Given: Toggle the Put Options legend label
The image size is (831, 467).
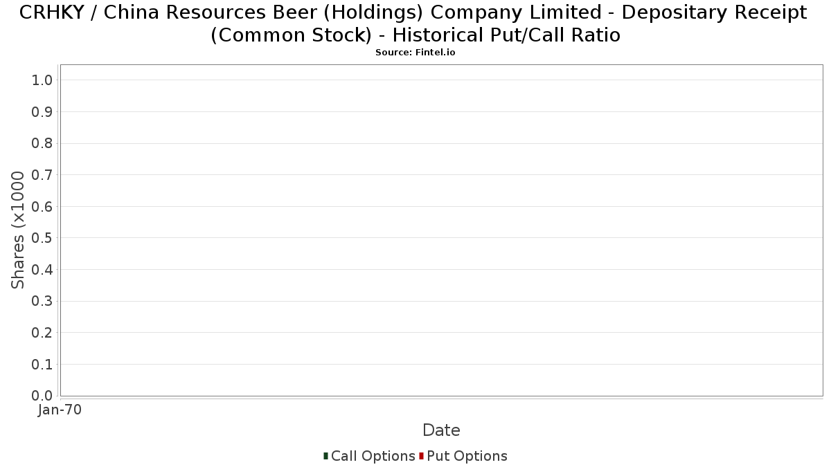Looking at the screenshot, I should coord(467,456).
